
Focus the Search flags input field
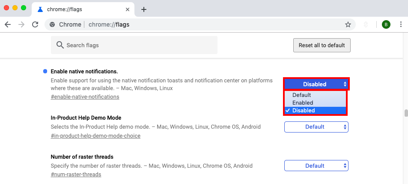pyautogui.click(x=134, y=45)
